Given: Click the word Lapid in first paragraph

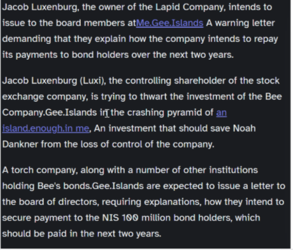Looking at the screenshot, I should click(x=168, y=7).
